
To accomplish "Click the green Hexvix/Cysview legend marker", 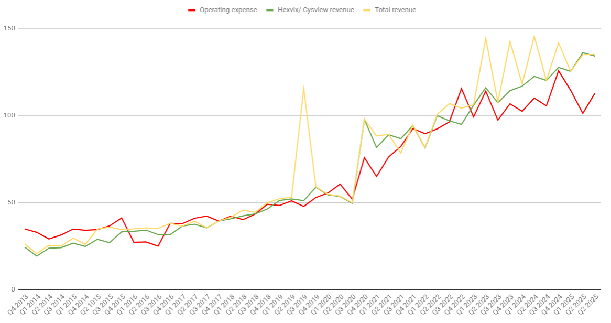I will (x=270, y=10).
